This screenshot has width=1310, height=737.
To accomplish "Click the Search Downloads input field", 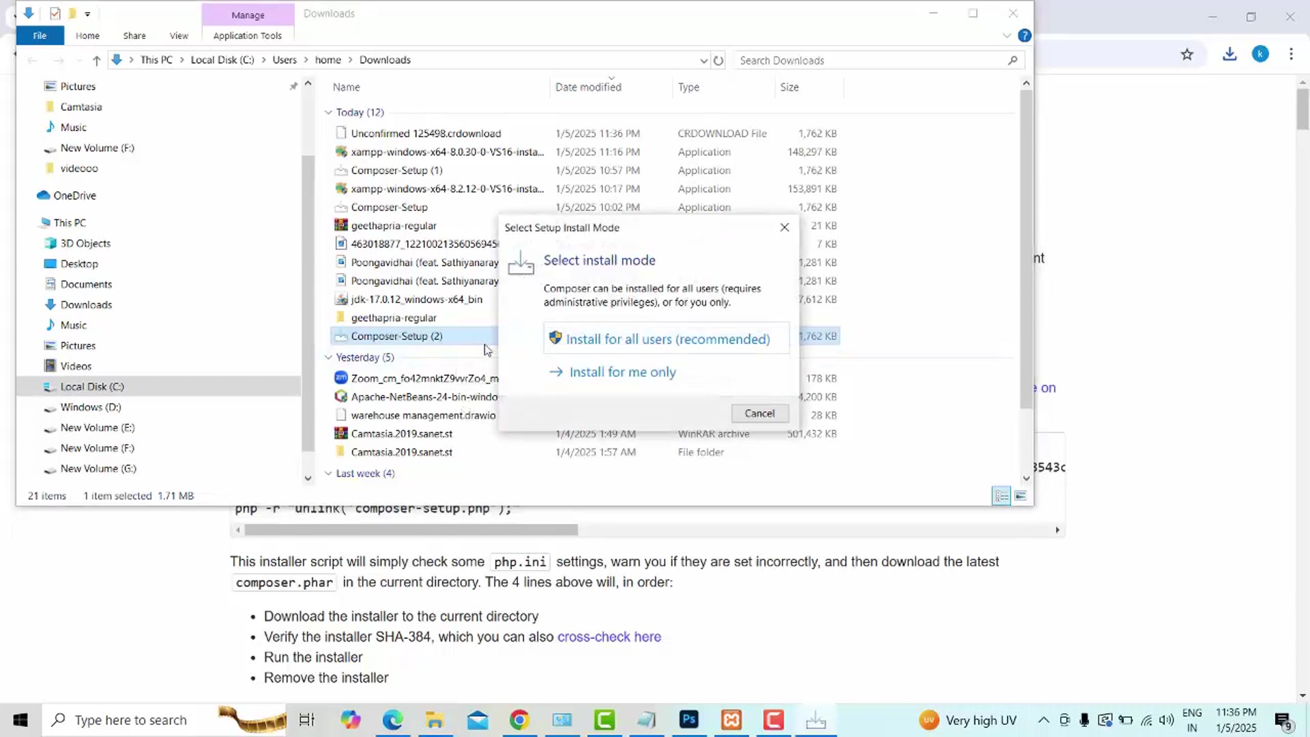I will tap(871, 61).
